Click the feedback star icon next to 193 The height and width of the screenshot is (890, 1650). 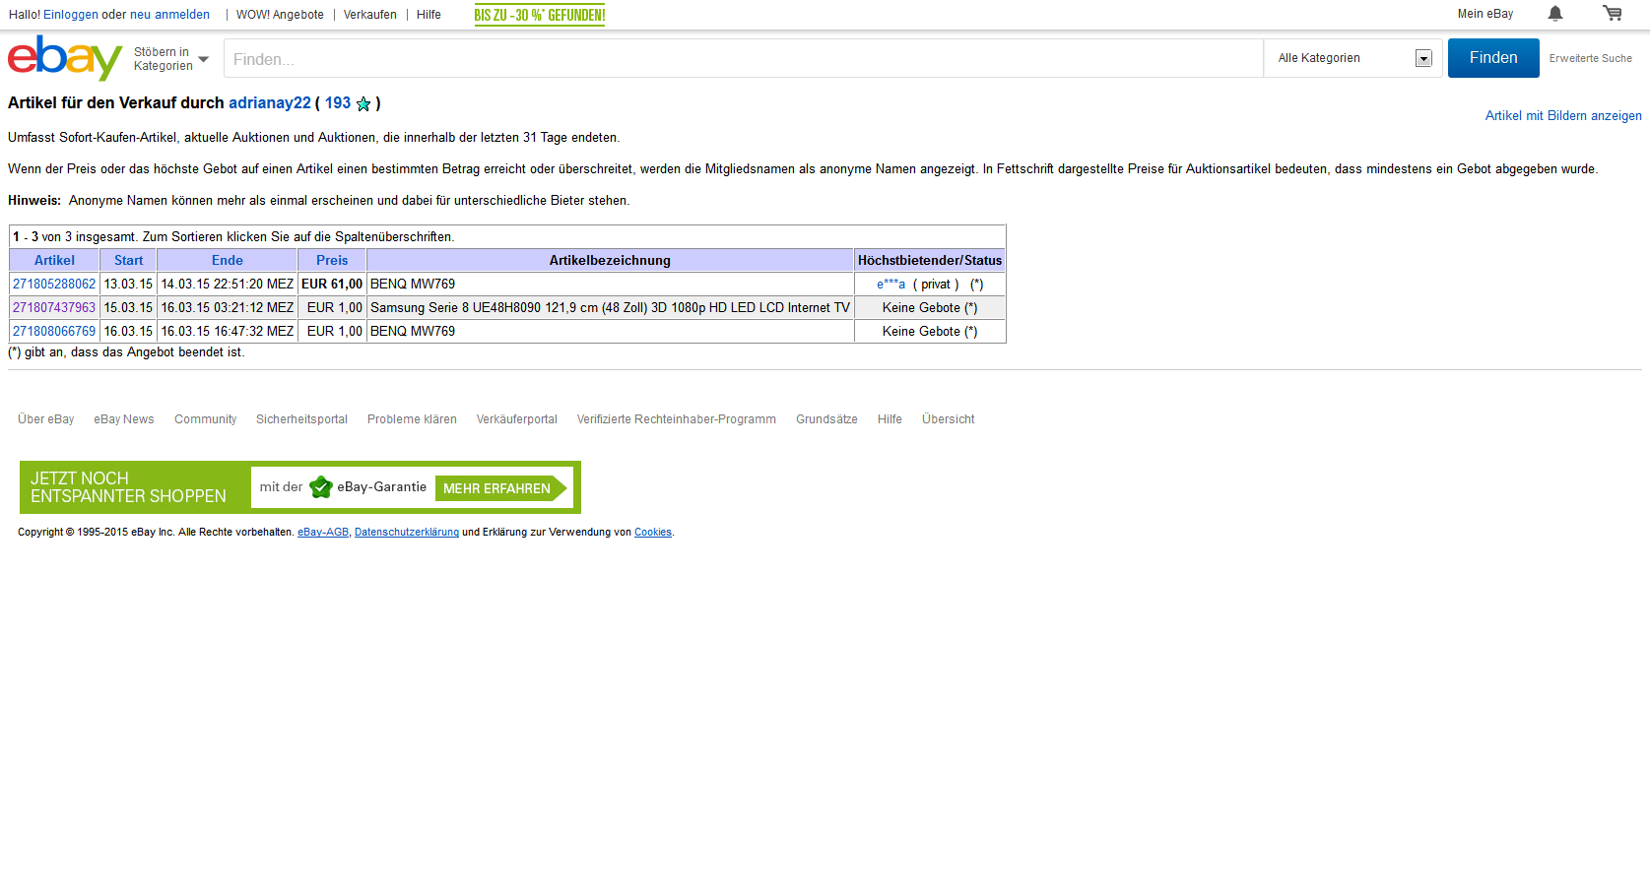click(363, 104)
